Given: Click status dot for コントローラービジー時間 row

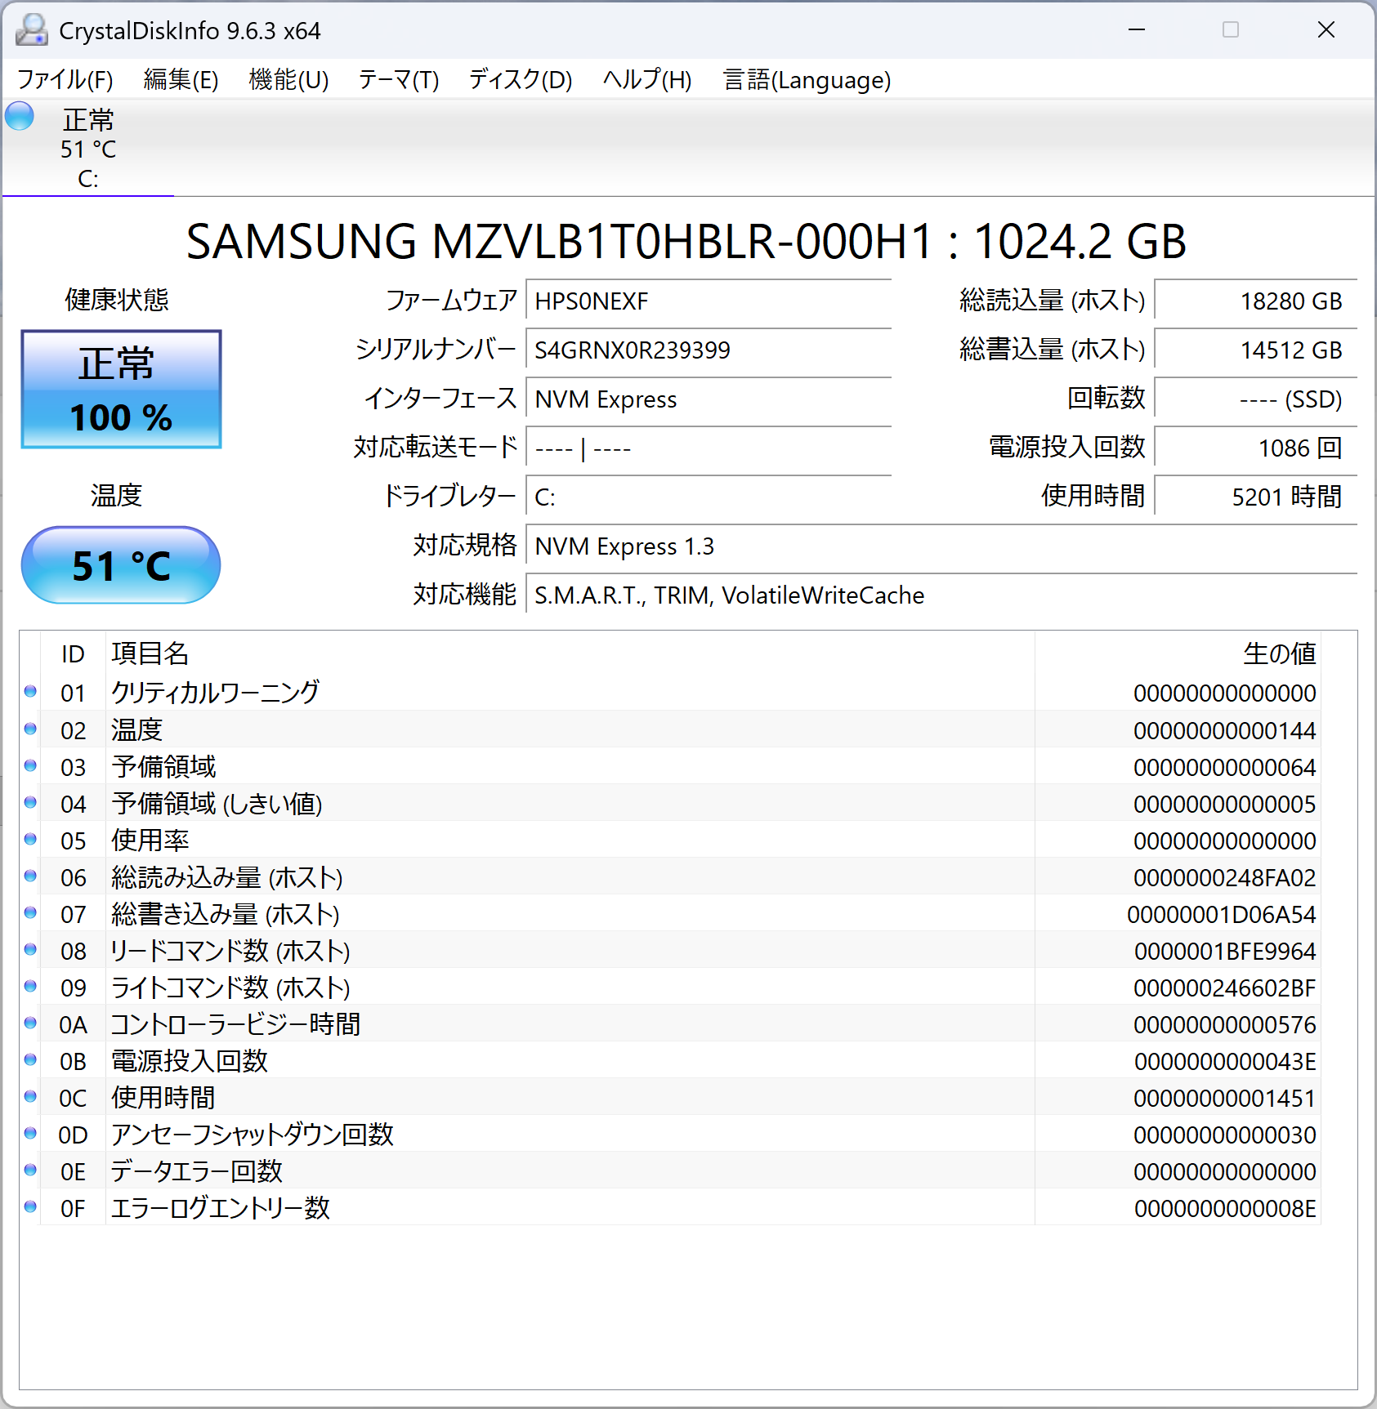Looking at the screenshot, I should tap(30, 1023).
